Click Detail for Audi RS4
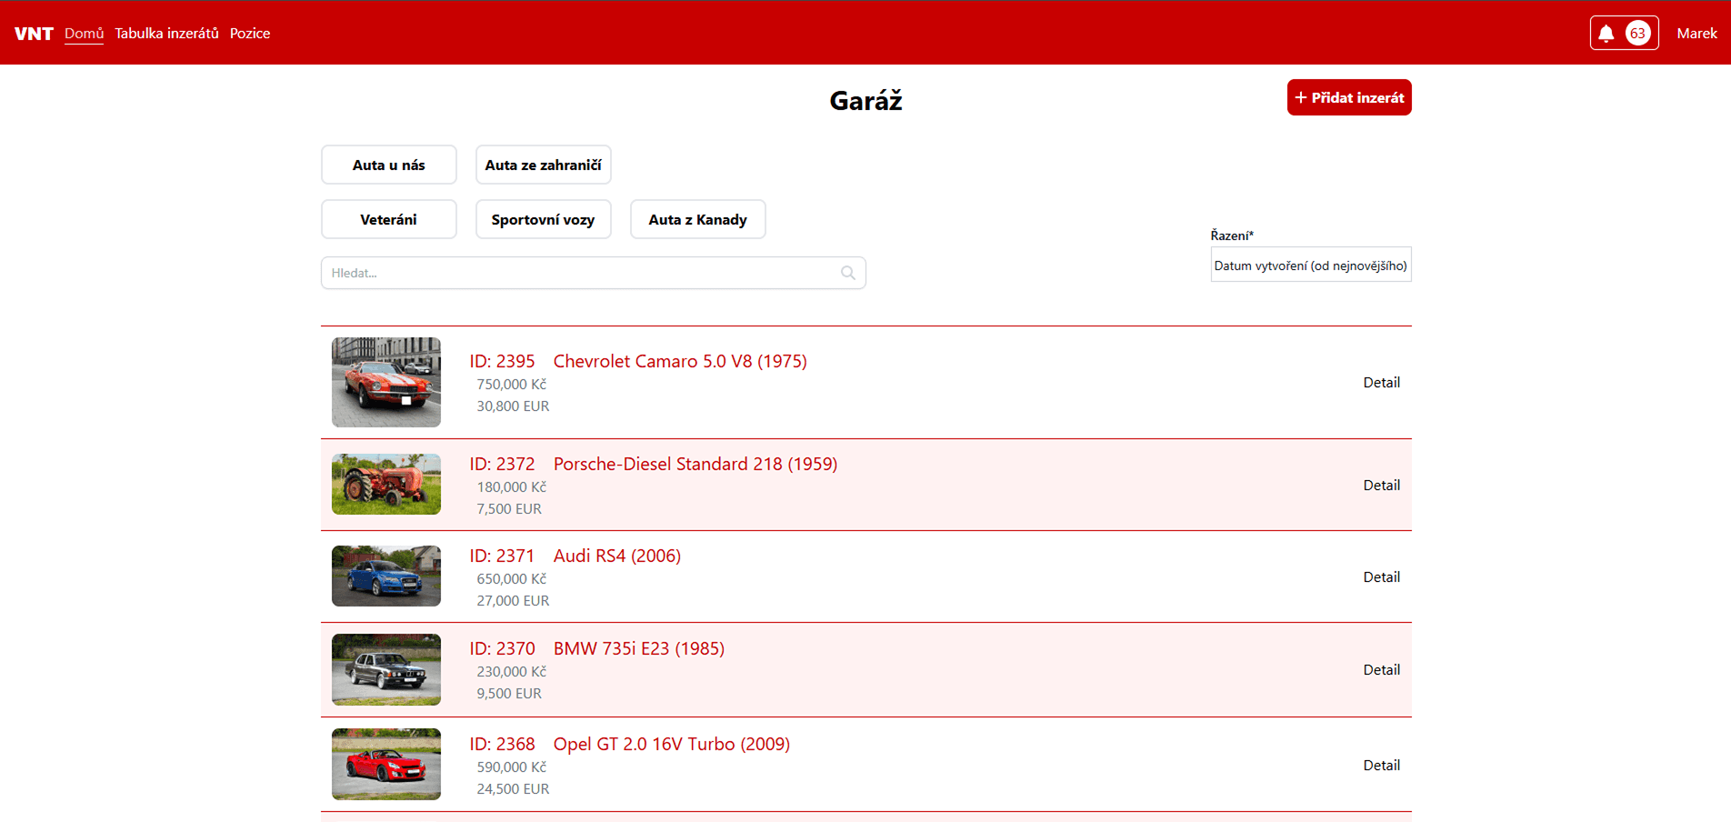 point(1381,577)
